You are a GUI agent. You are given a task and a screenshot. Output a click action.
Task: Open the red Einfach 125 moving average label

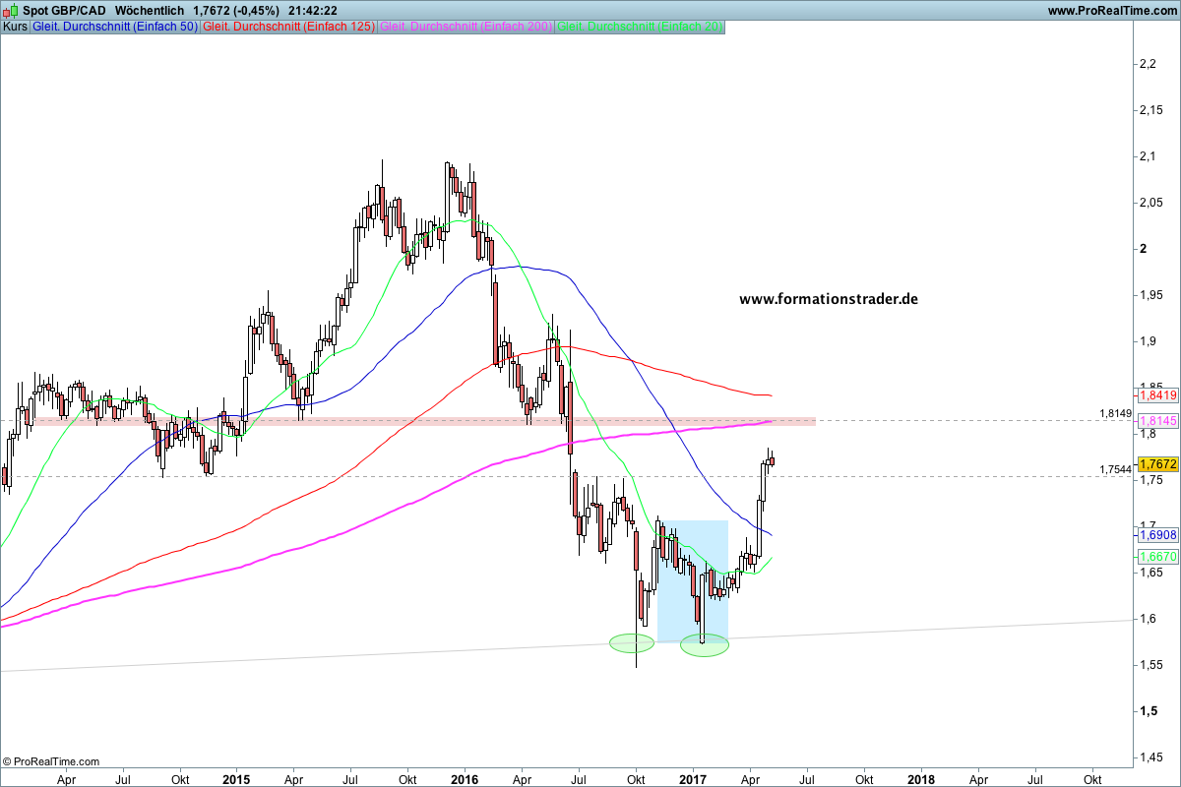tap(288, 27)
